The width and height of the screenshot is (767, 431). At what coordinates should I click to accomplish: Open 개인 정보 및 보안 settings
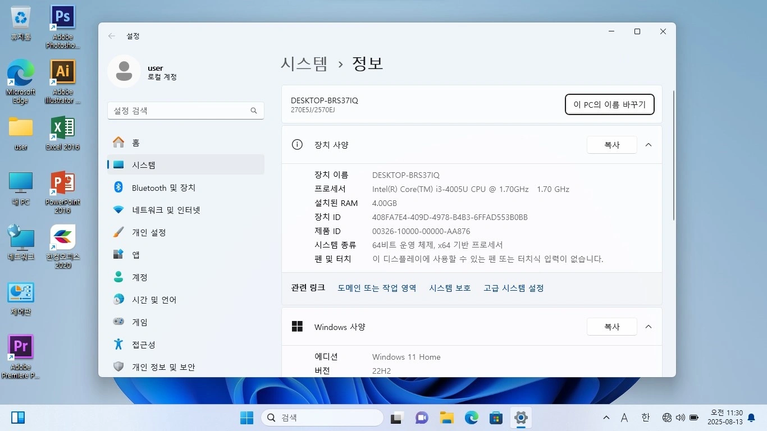point(186,367)
